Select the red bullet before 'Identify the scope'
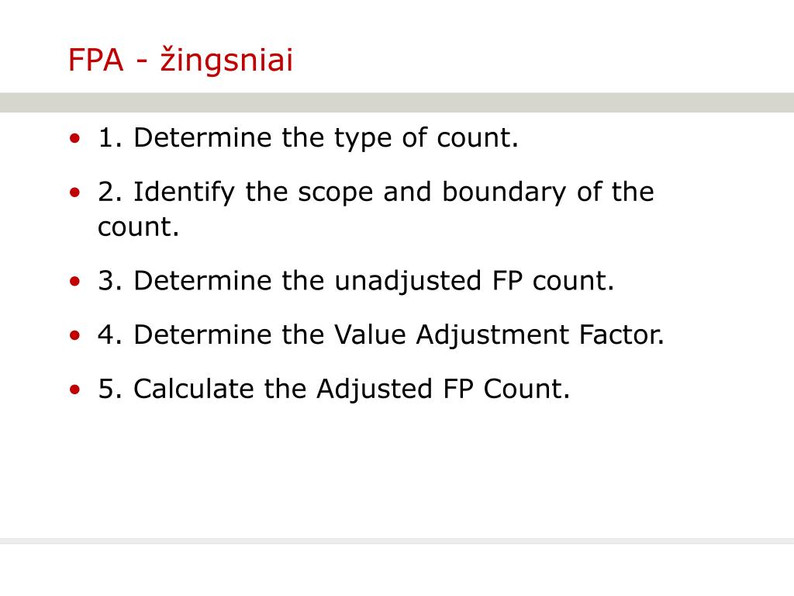The height and width of the screenshot is (596, 794). pyautogui.click(x=75, y=192)
